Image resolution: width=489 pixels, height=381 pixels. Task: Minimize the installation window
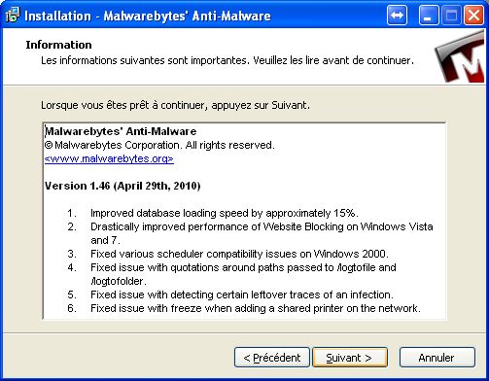(429, 16)
